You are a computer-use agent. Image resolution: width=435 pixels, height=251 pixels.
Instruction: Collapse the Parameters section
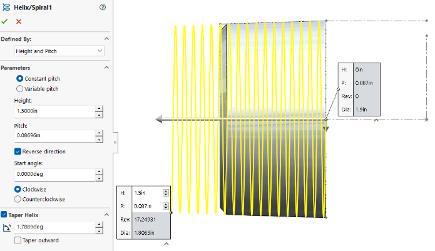tap(106, 68)
